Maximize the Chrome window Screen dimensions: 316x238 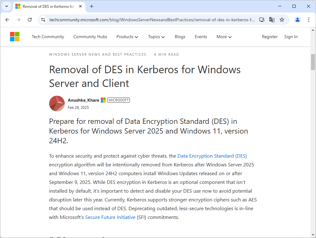[294, 6]
